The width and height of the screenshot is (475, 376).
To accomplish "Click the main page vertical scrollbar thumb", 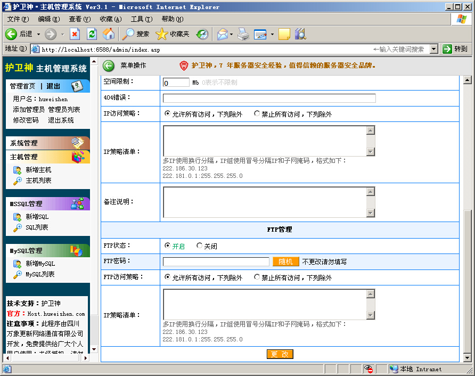I will [468, 280].
